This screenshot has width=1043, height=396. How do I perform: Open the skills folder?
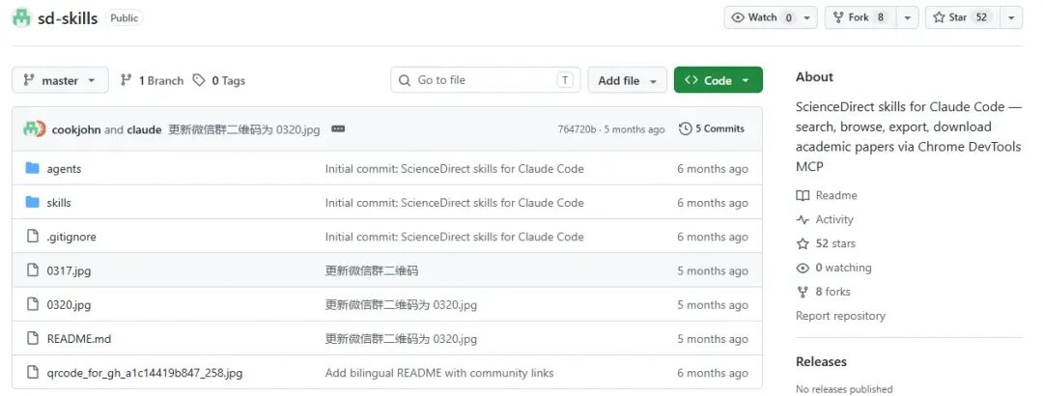tap(59, 203)
